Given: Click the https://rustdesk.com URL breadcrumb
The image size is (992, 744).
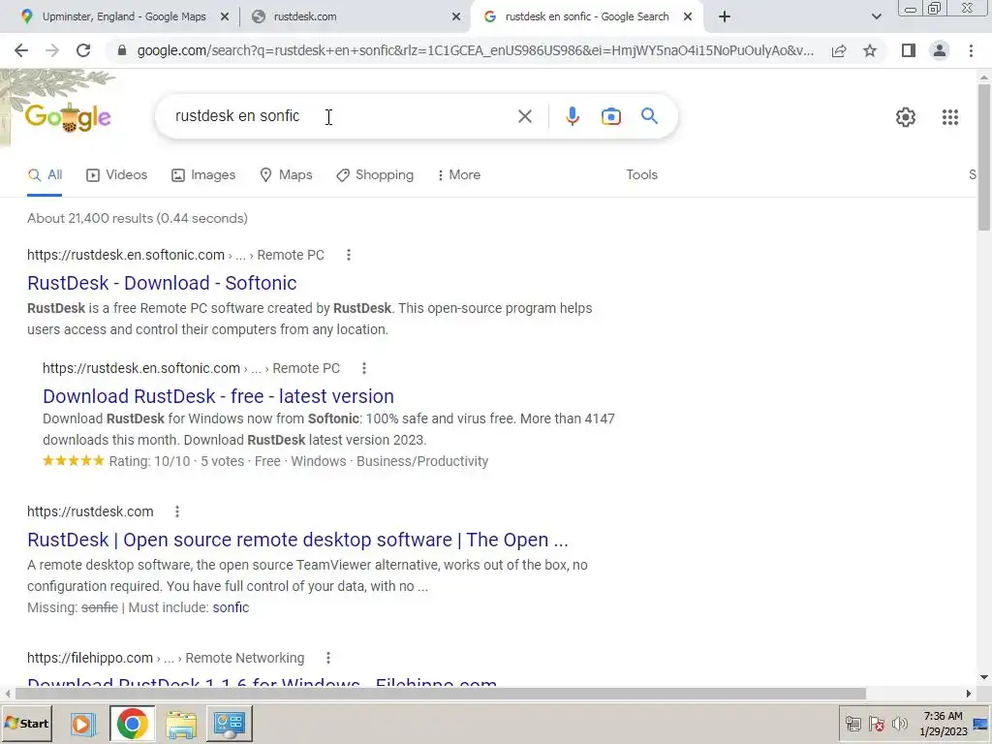Looking at the screenshot, I should [90, 511].
